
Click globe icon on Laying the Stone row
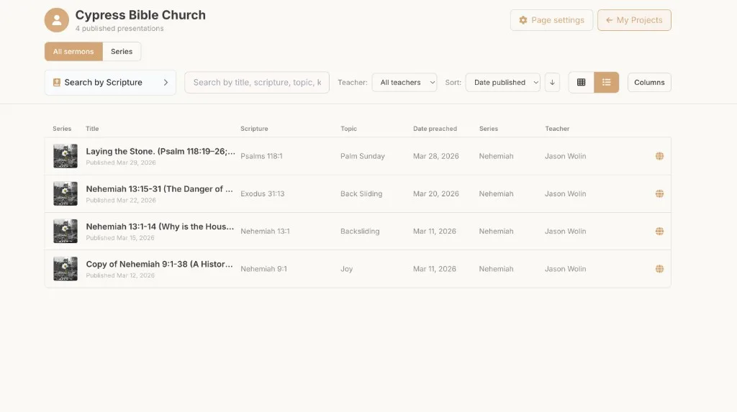click(659, 156)
